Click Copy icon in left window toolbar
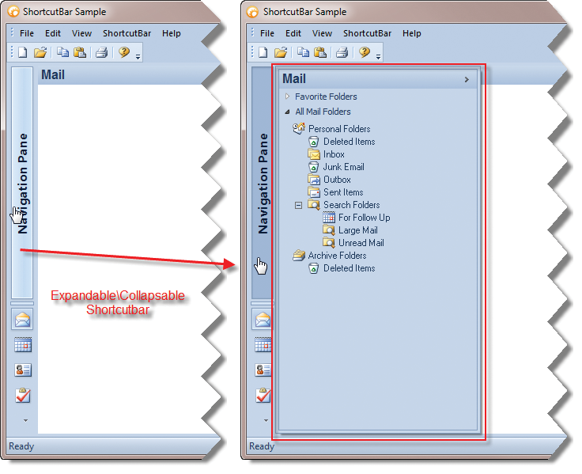582x474 pixels. 62,52
